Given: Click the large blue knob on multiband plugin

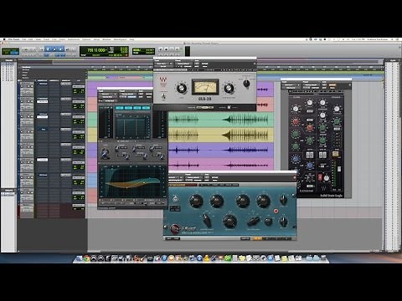Looking at the screenshot, I should click(105, 153).
